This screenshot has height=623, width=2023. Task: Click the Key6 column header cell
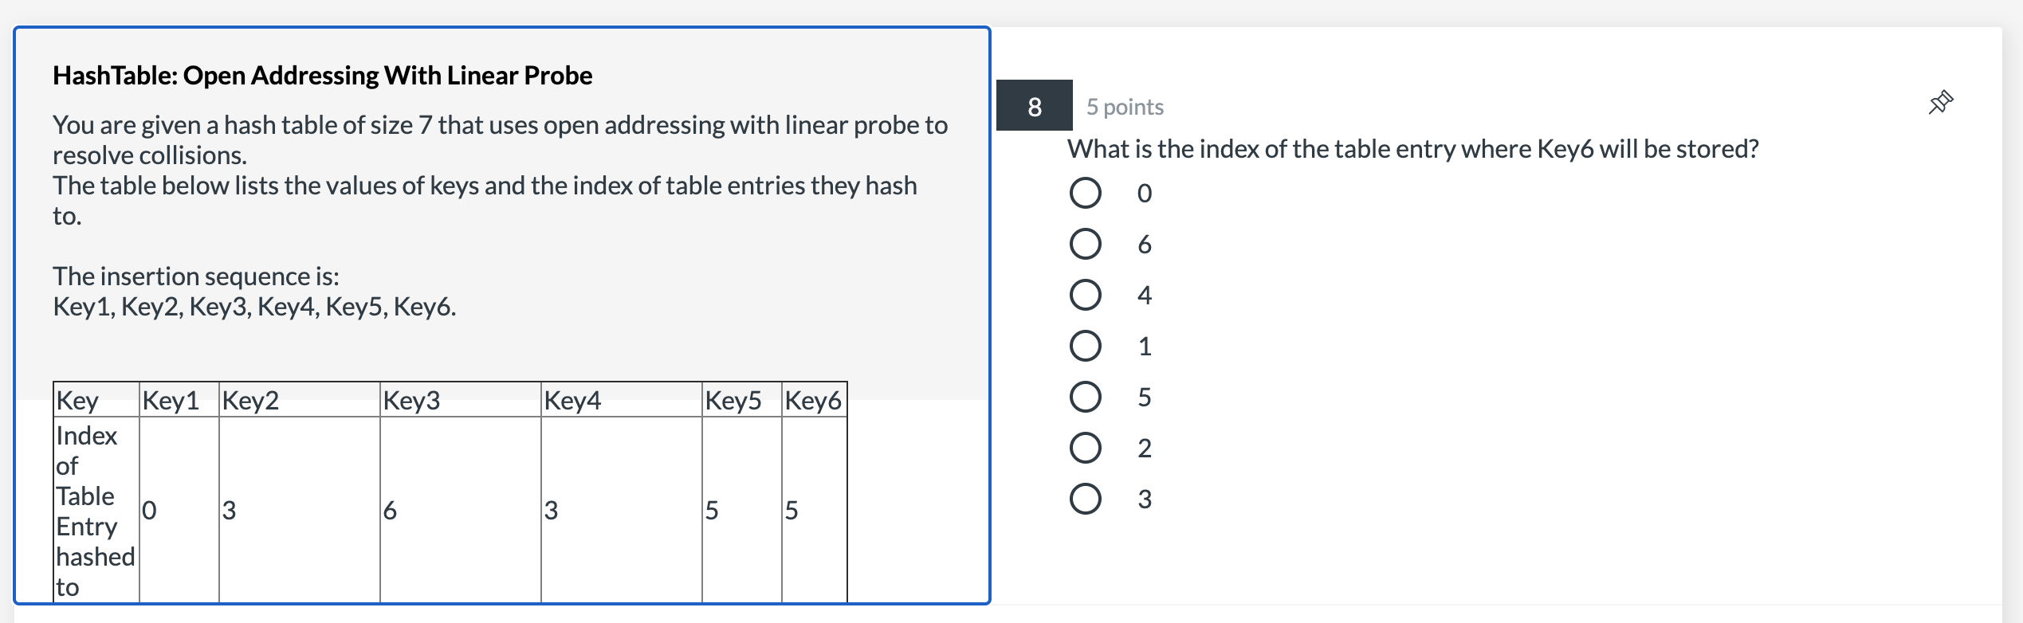click(814, 400)
